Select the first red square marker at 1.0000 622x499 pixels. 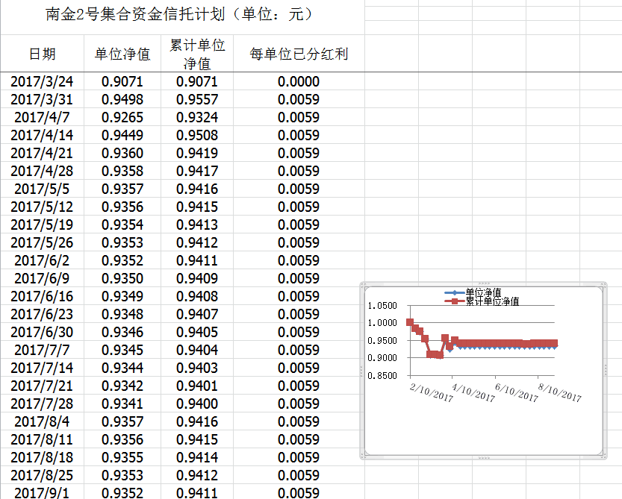pos(410,322)
